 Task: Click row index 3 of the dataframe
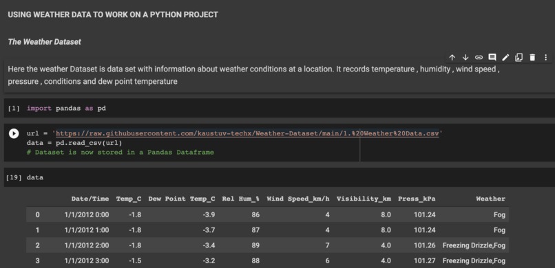[37, 261]
